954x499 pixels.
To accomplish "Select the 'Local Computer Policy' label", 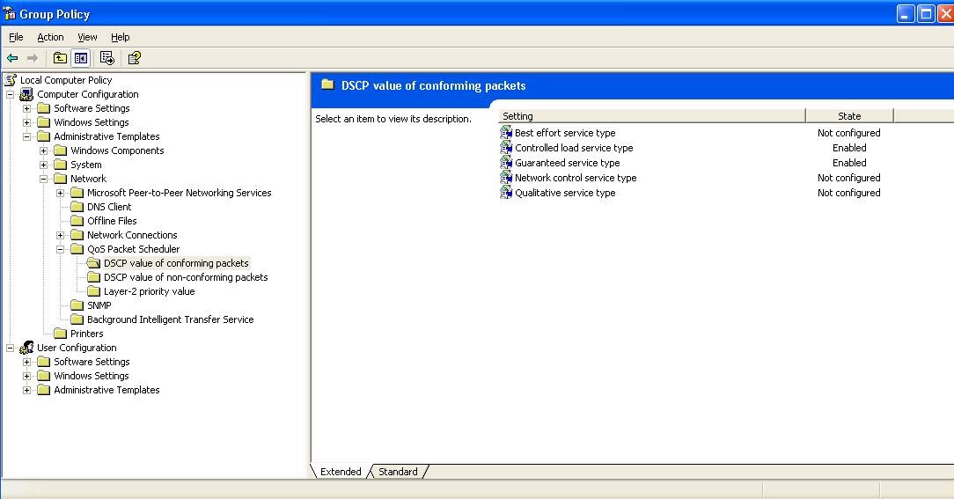I will coord(66,80).
